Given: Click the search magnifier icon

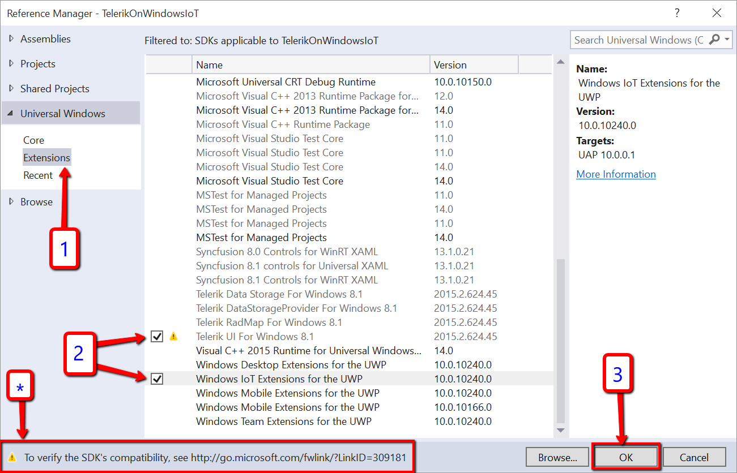Looking at the screenshot, I should [714, 40].
